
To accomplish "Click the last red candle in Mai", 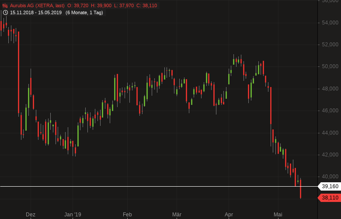I will pos(300,189).
